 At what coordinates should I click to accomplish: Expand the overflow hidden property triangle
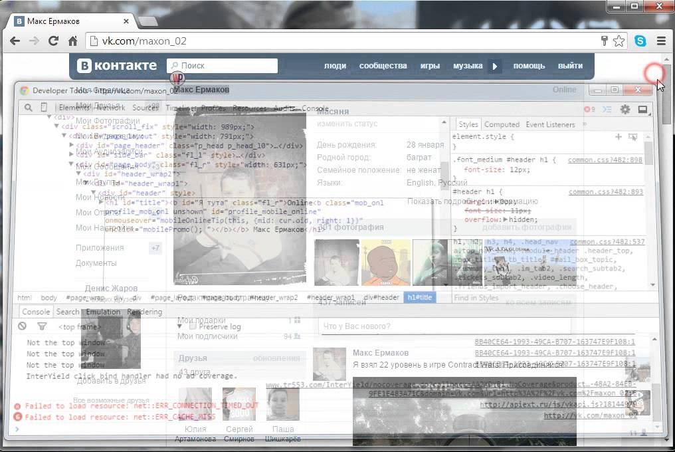pyautogui.click(x=505, y=219)
